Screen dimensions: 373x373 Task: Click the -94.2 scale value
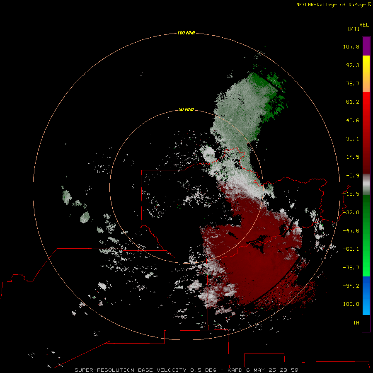point(351,286)
